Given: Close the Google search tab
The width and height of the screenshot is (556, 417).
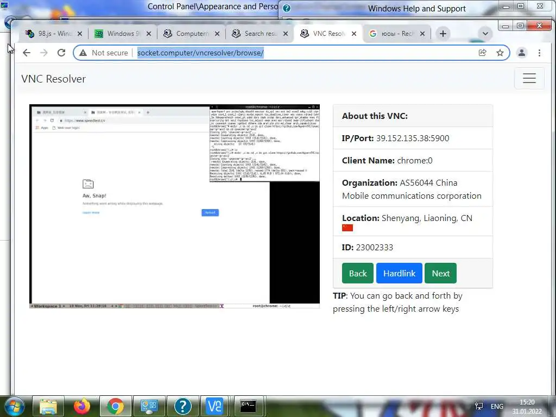Looking at the screenshot, I should click(x=422, y=34).
